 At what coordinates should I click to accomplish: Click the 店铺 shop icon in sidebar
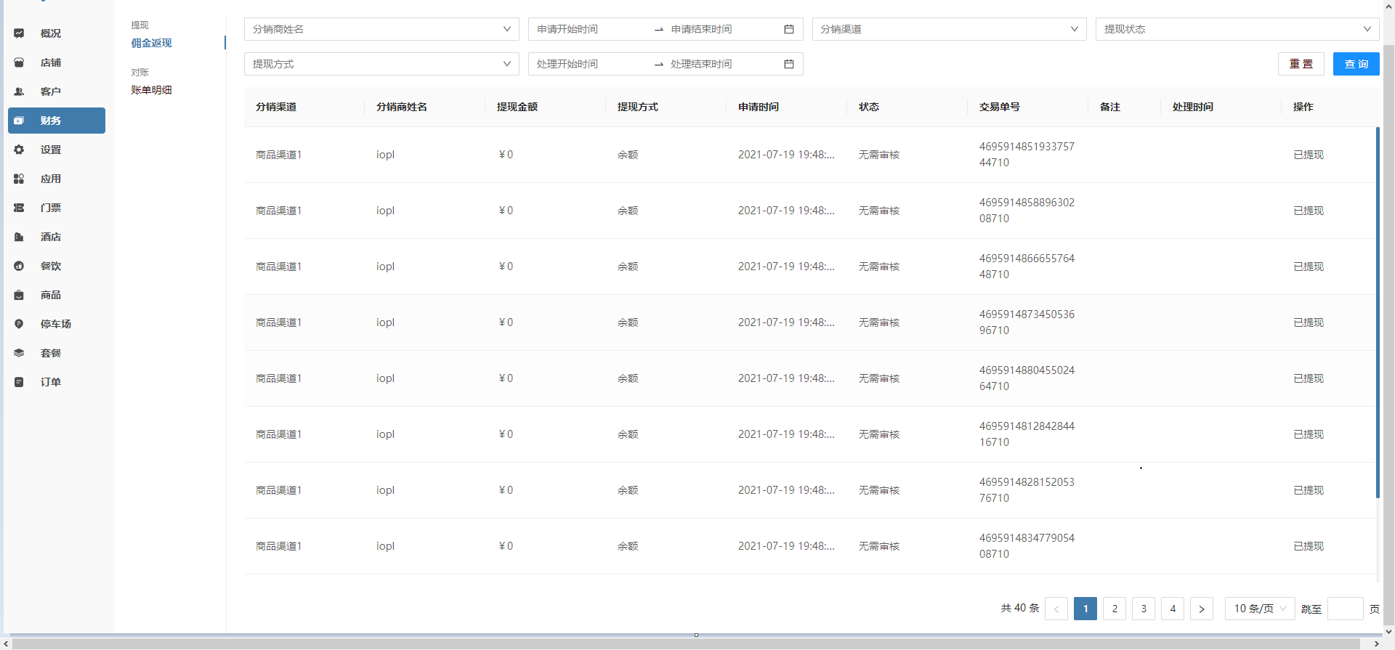(19, 62)
